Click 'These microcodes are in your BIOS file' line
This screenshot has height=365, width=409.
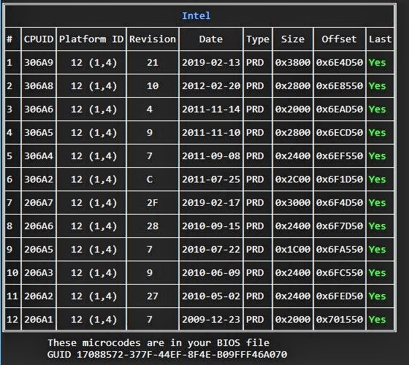pos(158,342)
